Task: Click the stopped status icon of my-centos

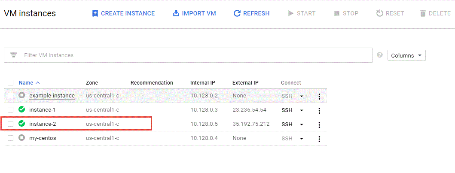Action: tap(22, 138)
